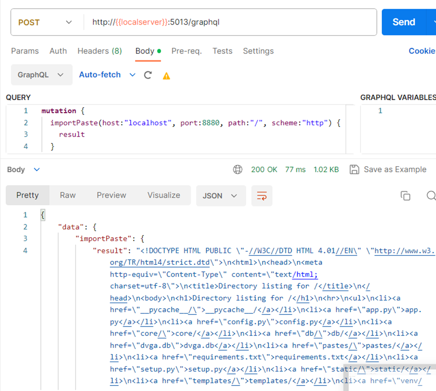The height and width of the screenshot is (391, 436).
Task: Open the Send button arrow dropdown
Action: click(432, 22)
